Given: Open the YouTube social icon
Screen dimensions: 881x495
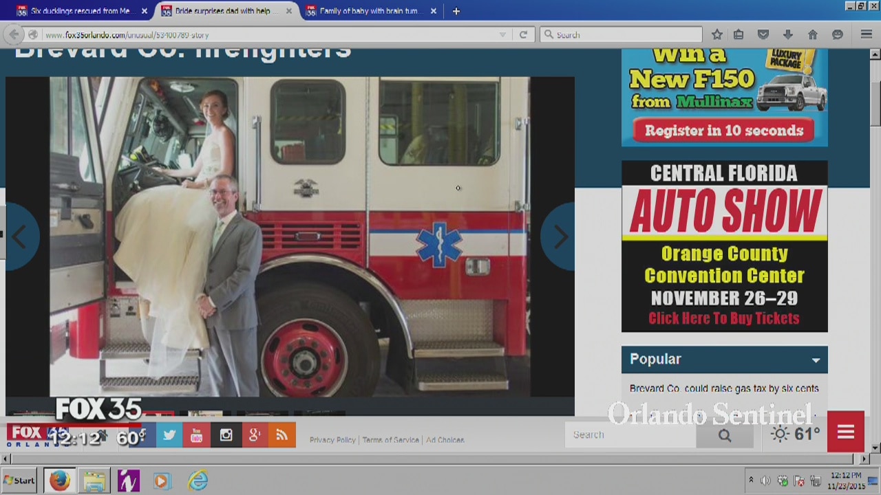Looking at the screenshot, I should (198, 435).
